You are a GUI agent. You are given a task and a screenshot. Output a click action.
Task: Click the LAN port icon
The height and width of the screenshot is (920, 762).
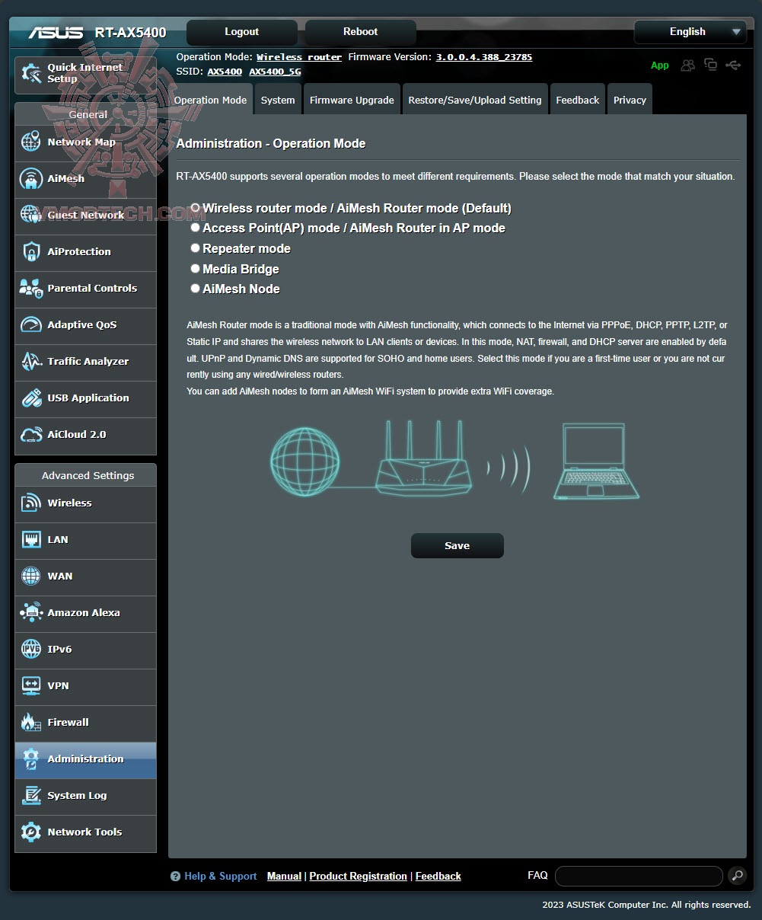(x=31, y=539)
